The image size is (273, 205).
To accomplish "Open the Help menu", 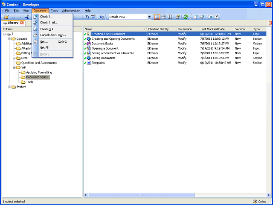I will [87, 11].
